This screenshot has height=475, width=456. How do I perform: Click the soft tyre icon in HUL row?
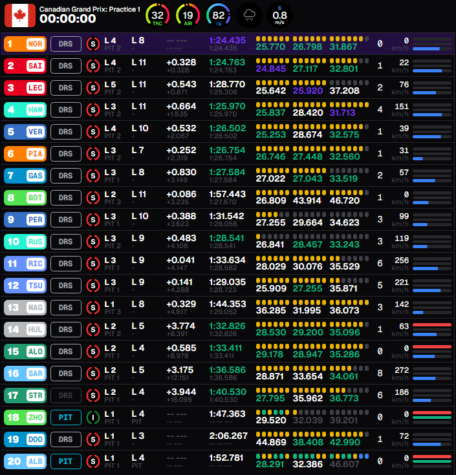(93, 330)
